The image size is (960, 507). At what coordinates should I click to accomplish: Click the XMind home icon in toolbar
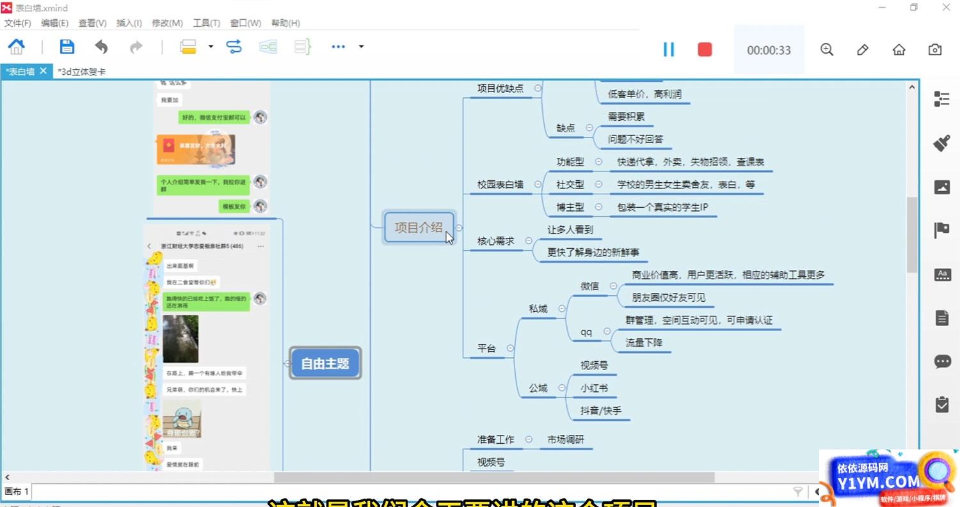[x=16, y=47]
